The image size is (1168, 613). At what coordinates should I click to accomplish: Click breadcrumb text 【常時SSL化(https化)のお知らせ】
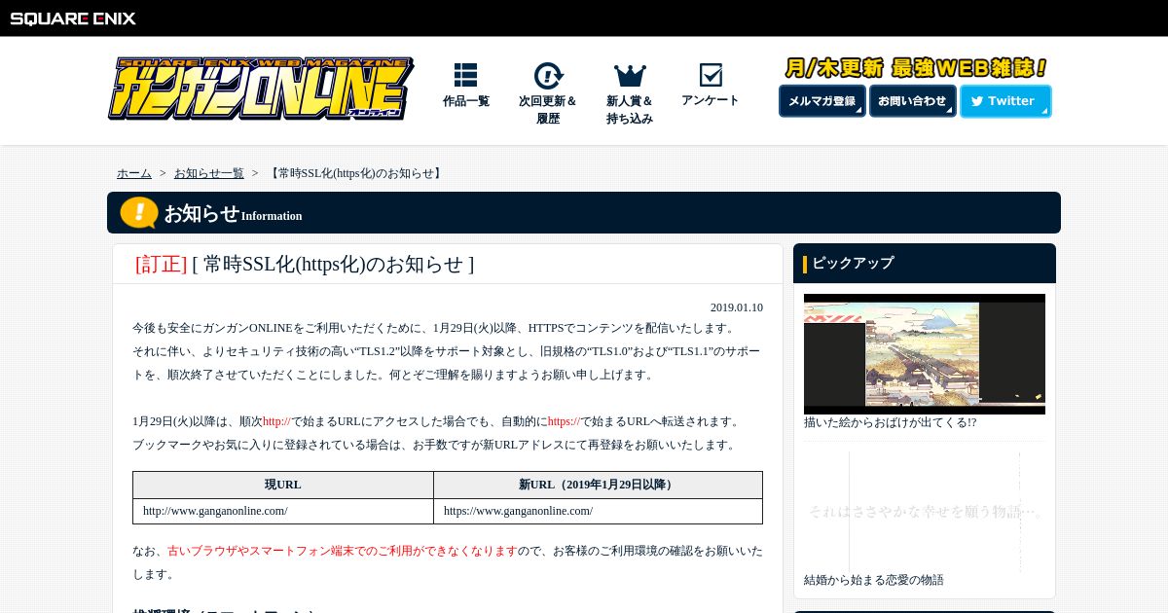click(x=355, y=173)
